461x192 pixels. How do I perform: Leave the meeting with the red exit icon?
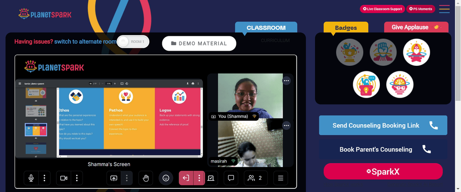(x=186, y=178)
